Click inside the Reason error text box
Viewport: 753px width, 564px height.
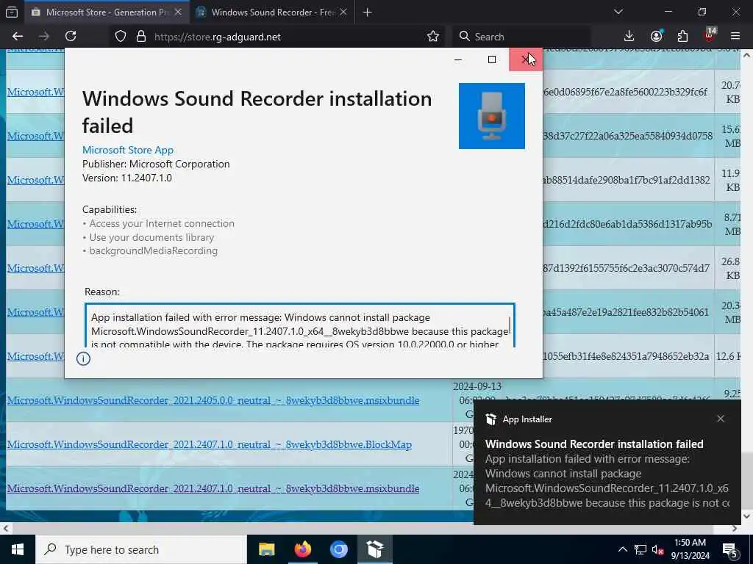(x=300, y=325)
